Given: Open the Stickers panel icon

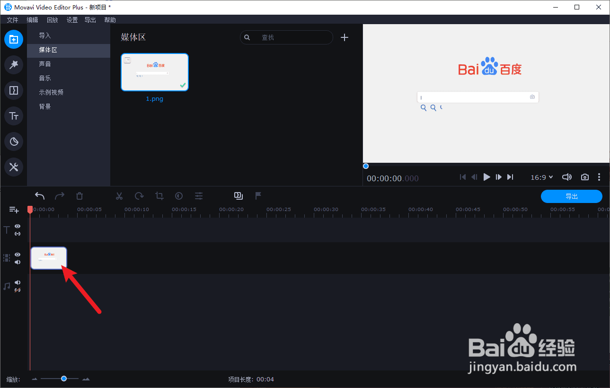Looking at the screenshot, I should coord(14,141).
